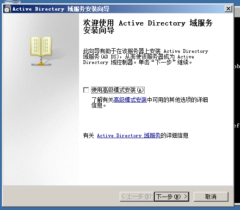Continue with the 下一步(N) button
The height and width of the screenshot is (210, 240).
(172, 197)
